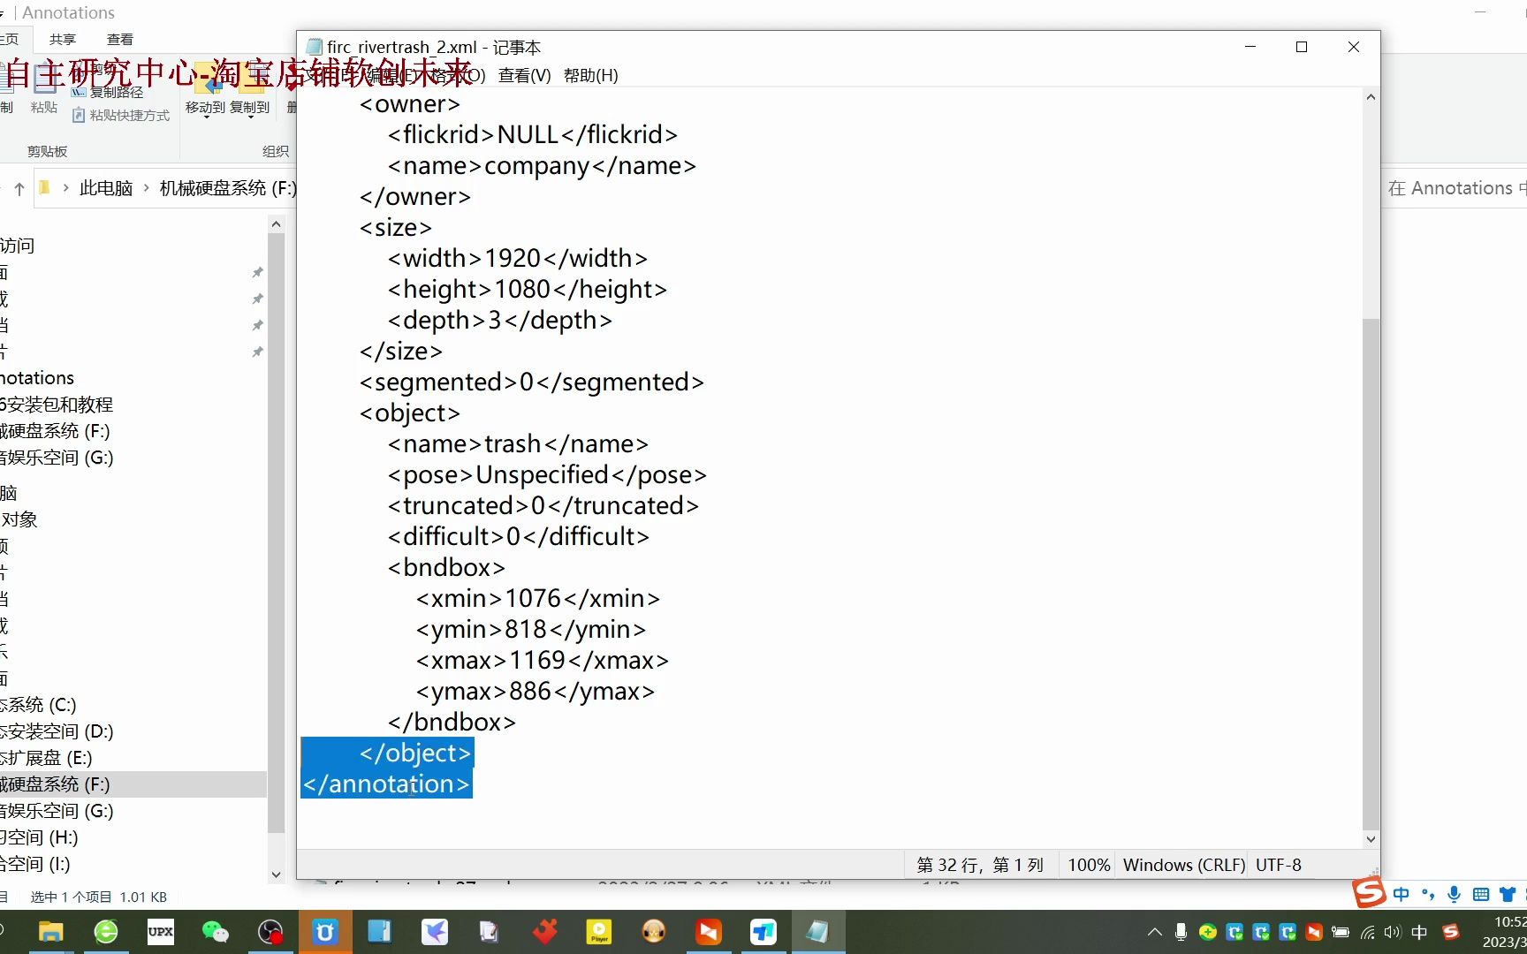
Task: Click 机械硬盘系统 (F:) in the breadcrumb
Action: coord(227,188)
